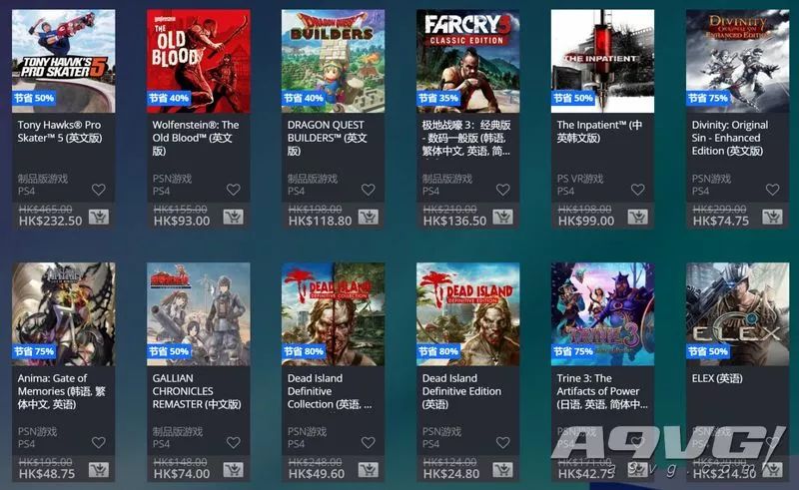Add Divinity: Original Sin to cart
799x490 pixels.
(x=772, y=217)
